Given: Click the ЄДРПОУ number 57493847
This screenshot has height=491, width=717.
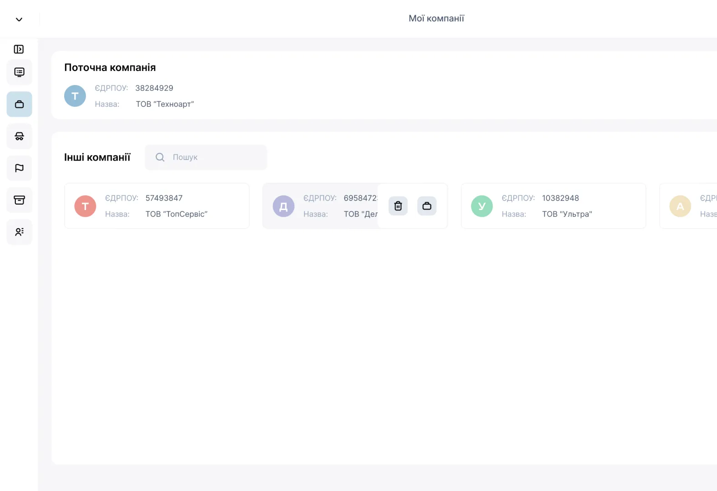Looking at the screenshot, I should [x=164, y=198].
